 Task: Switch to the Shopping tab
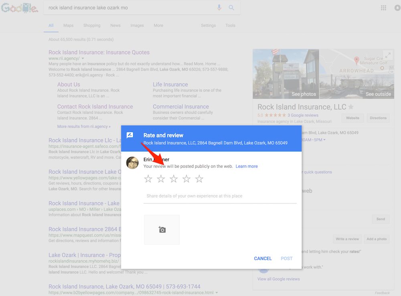pyautogui.click(x=92, y=25)
